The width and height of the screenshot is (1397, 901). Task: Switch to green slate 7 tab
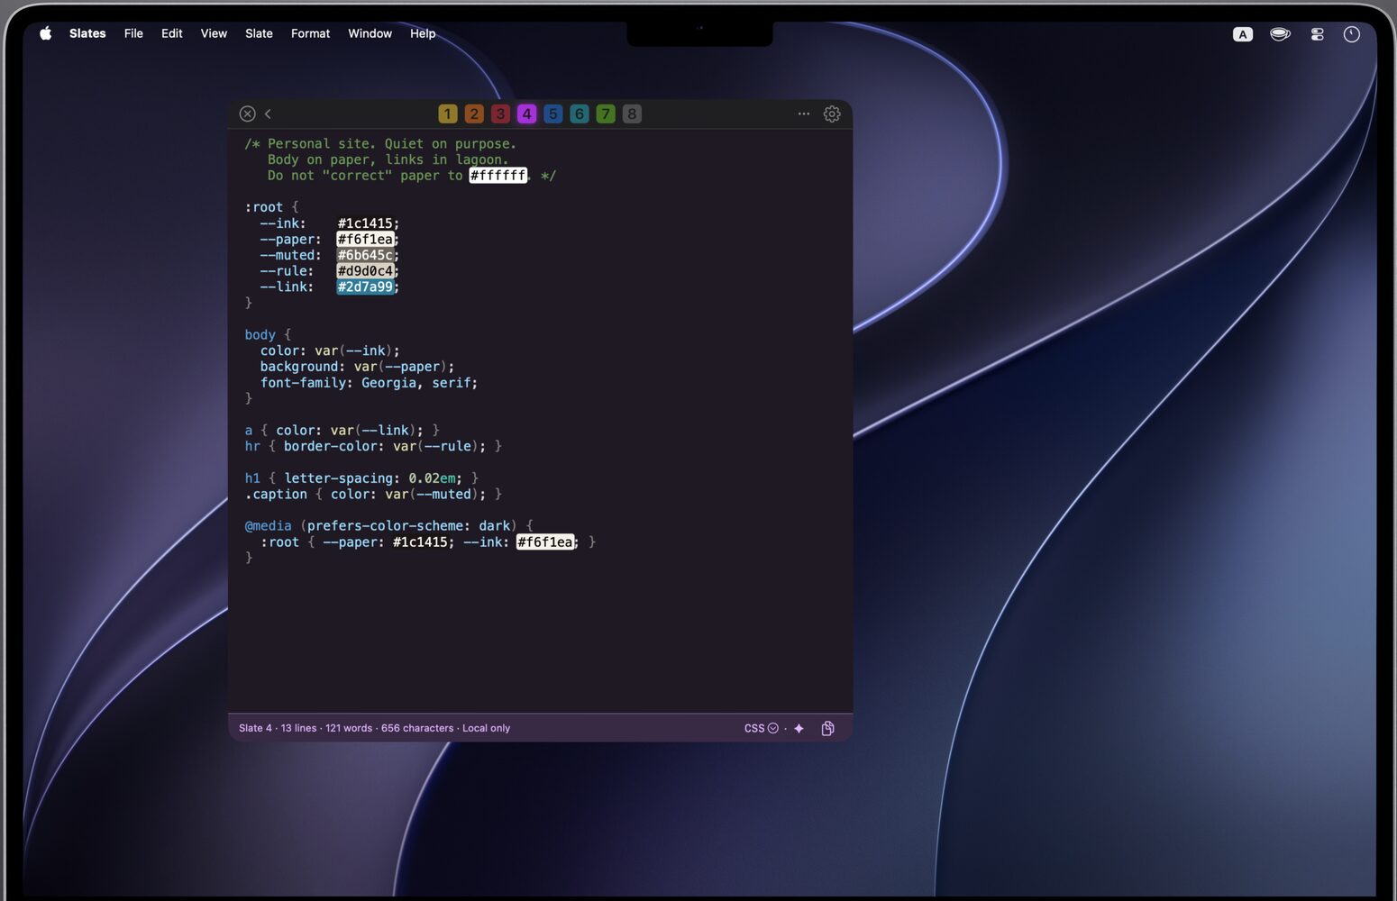point(606,114)
